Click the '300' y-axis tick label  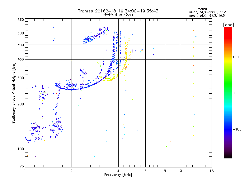tap(21, 78)
